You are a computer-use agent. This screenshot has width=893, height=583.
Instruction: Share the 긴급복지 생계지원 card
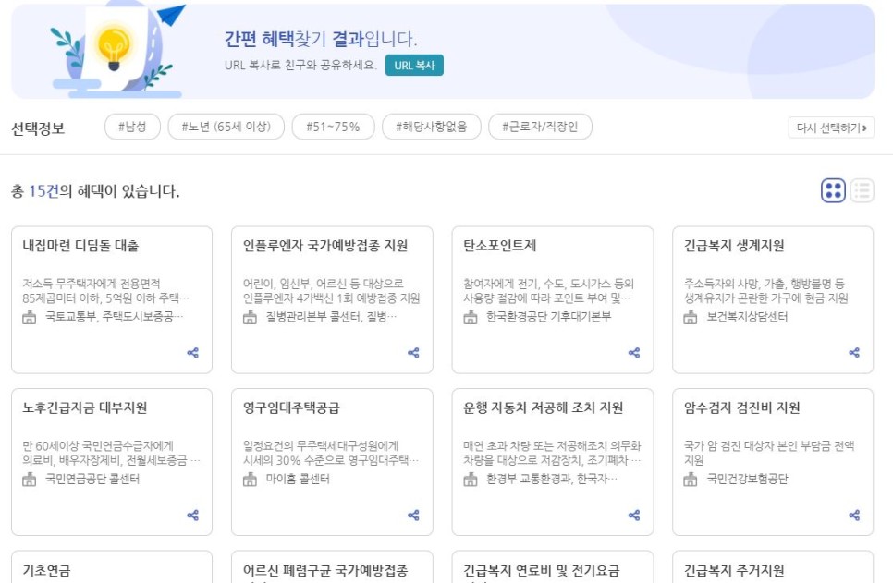(854, 352)
